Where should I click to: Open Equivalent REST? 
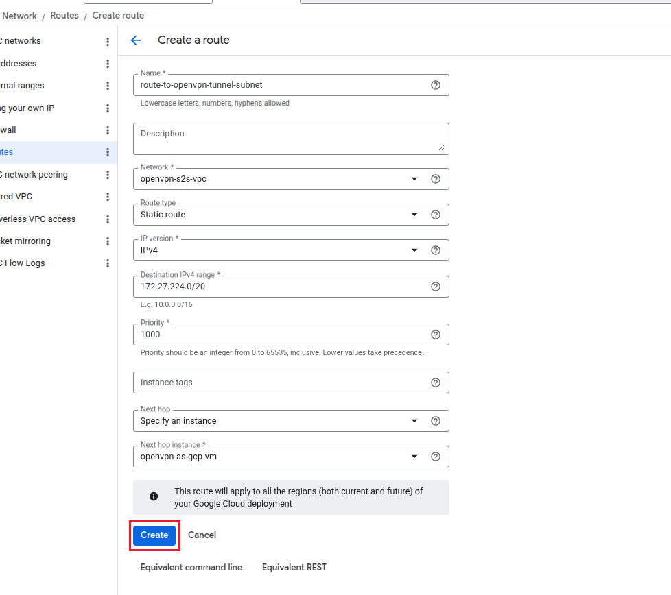(294, 567)
